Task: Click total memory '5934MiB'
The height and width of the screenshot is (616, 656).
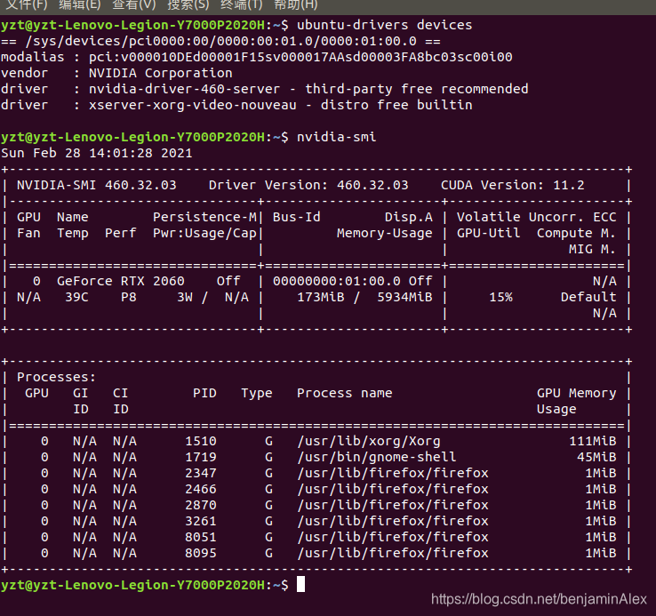Action: point(404,297)
